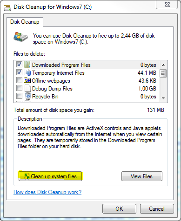Uncheck the Temporary Internet Files checkbox
181x221 pixels.
click(x=19, y=72)
